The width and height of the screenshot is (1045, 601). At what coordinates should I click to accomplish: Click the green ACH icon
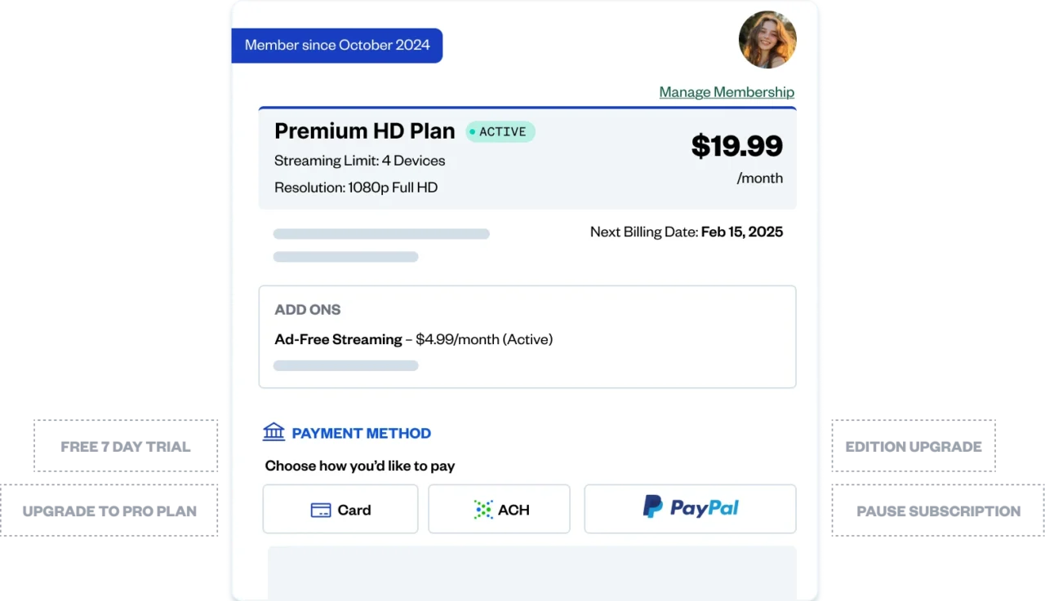[x=482, y=509]
